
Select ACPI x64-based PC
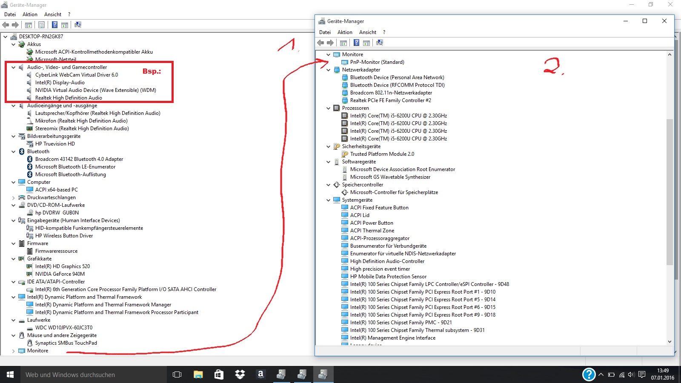pyautogui.click(x=57, y=190)
